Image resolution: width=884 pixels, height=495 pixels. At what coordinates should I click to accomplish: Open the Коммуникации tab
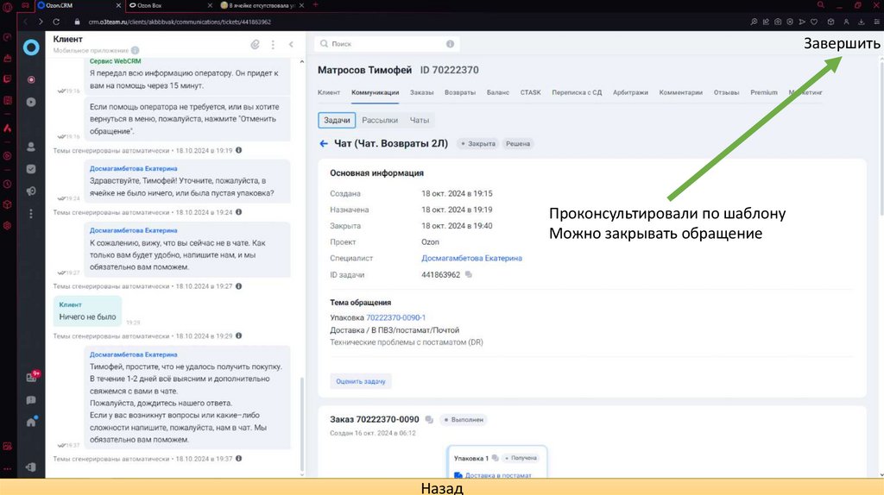pyautogui.click(x=375, y=92)
